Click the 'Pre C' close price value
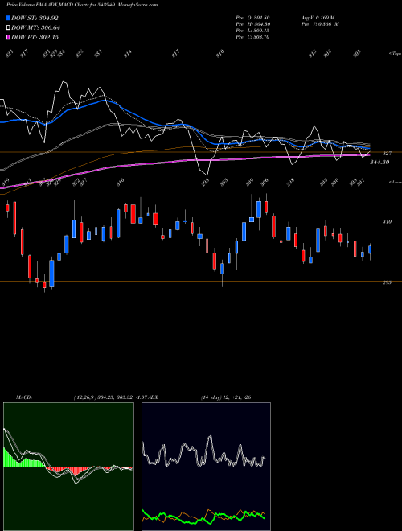402x531 pixels. pos(252,37)
